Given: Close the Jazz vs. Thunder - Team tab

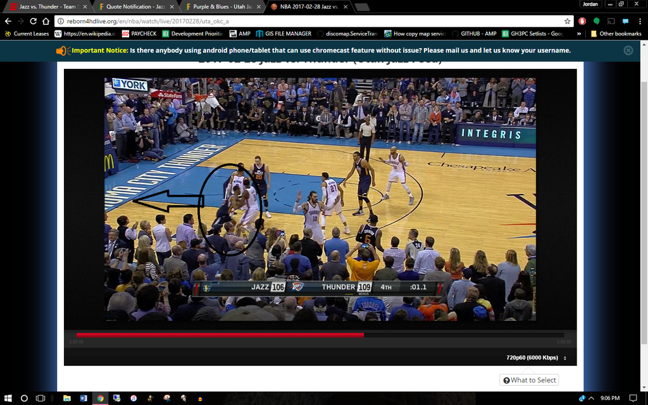Looking at the screenshot, I should pyautogui.click(x=85, y=6).
